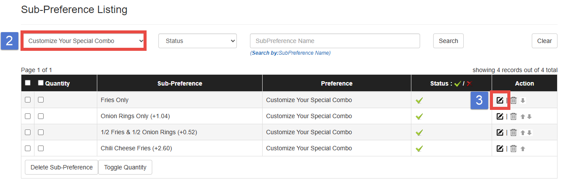Enable quantity checkbox for Chili Cheese Fries

coord(41,148)
